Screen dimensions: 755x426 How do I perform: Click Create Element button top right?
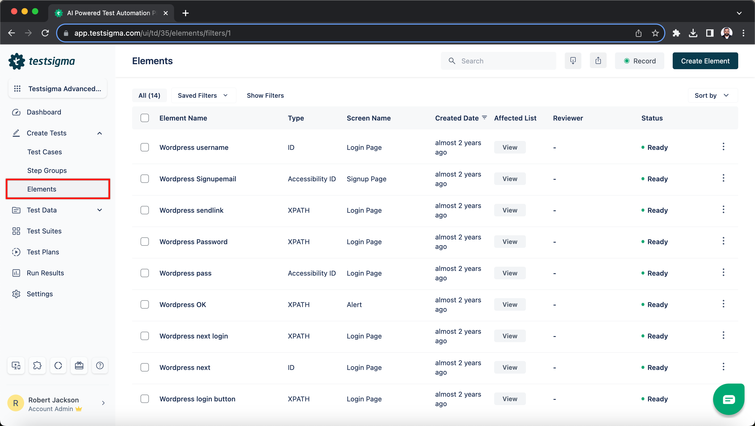point(706,61)
